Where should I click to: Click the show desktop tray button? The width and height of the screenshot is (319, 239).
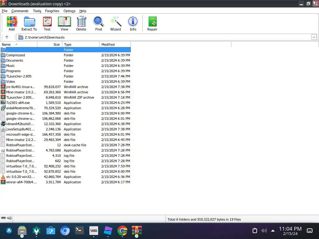coord(310,231)
